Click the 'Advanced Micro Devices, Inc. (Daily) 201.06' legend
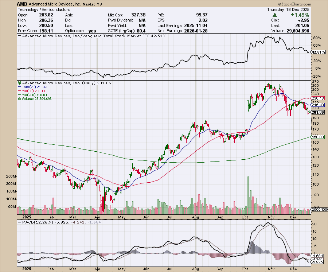The height and width of the screenshot is (272, 328). pyautogui.click(x=65, y=83)
